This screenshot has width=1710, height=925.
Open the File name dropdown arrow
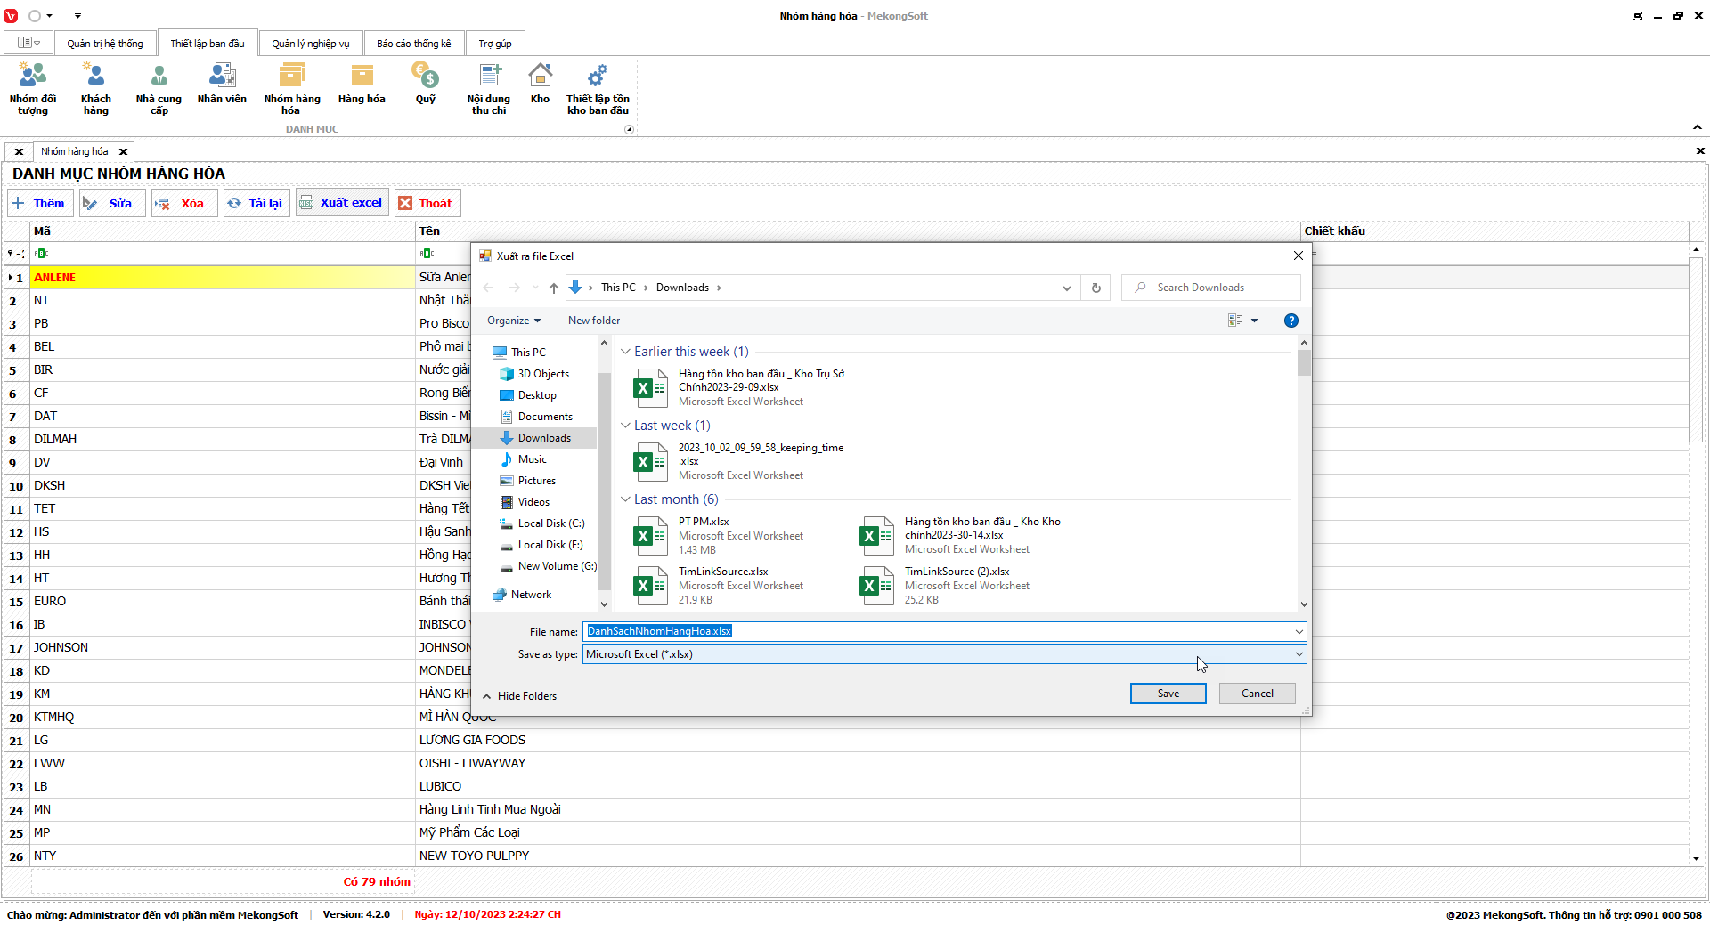coord(1299,631)
